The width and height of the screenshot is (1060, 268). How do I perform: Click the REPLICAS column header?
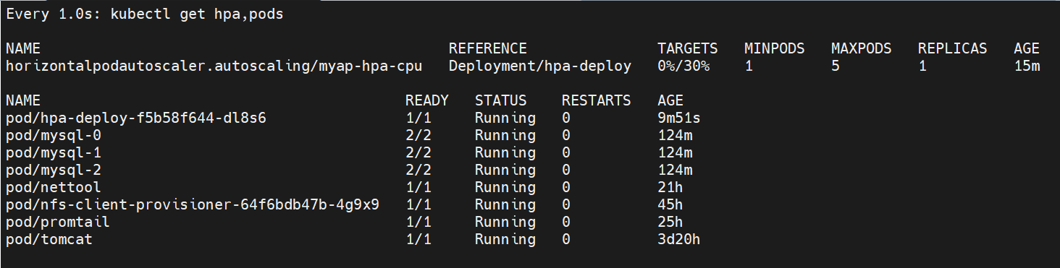tap(953, 48)
